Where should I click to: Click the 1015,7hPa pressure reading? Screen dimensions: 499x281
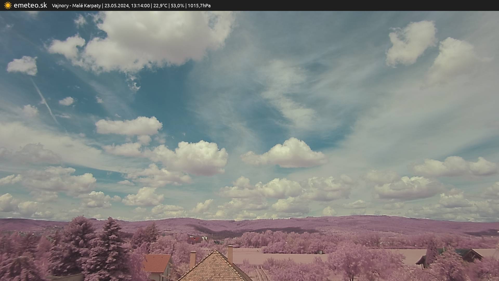tap(199, 6)
